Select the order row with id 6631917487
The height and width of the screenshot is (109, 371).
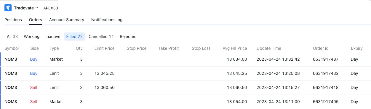point(185,59)
